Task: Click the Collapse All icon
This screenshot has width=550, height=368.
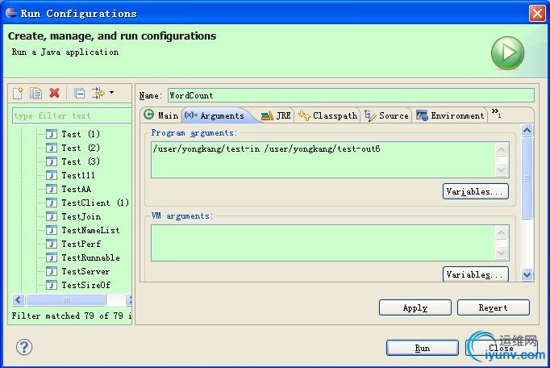Action: click(80, 94)
